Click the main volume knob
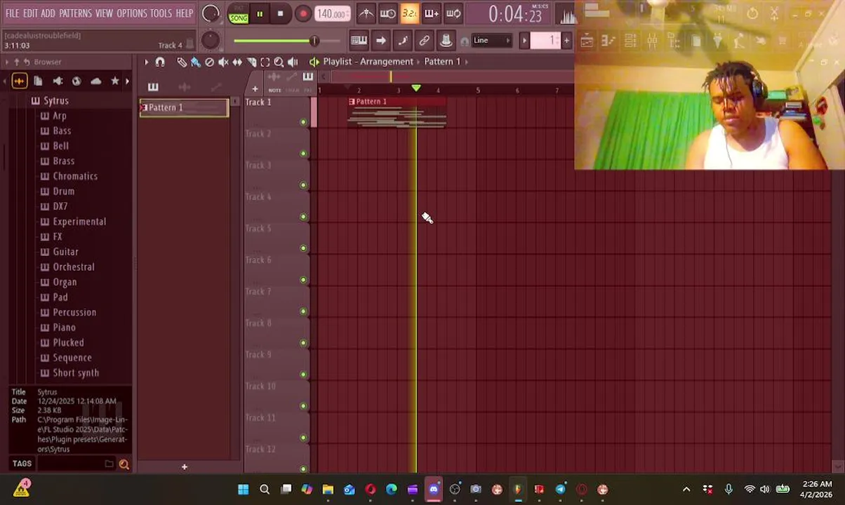This screenshot has width=845, height=505. tap(210, 13)
